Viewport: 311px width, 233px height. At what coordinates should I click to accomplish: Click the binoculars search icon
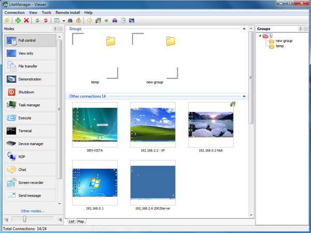(70, 20)
